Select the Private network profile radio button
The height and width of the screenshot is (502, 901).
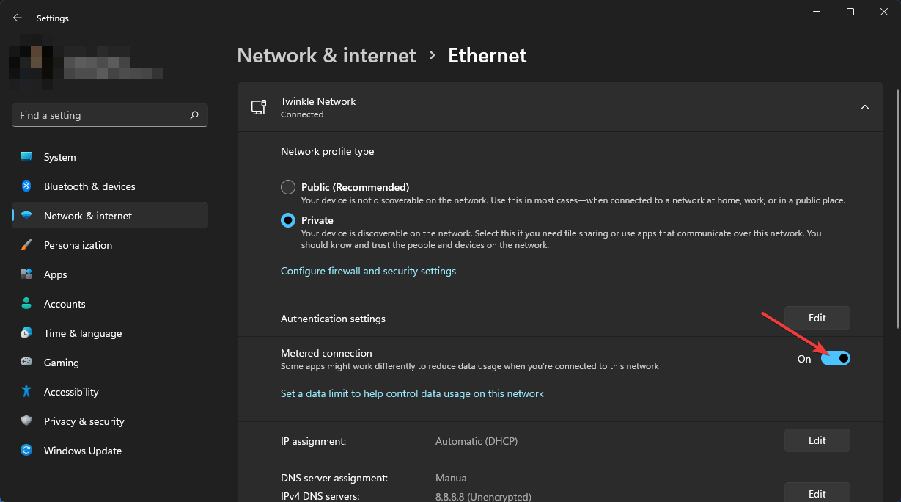click(x=288, y=220)
